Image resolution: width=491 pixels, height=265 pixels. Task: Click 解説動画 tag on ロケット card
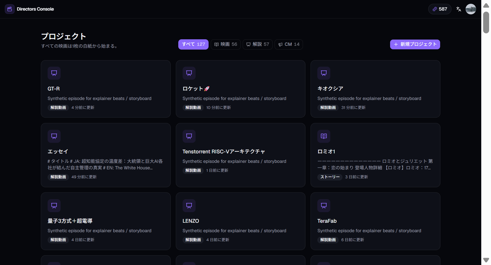pyautogui.click(x=193, y=108)
